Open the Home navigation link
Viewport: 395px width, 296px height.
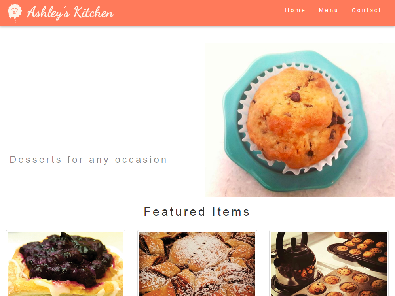[x=295, y=10]
